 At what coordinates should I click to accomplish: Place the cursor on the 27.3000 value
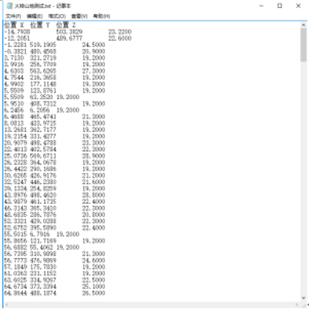tap(94, 71)
